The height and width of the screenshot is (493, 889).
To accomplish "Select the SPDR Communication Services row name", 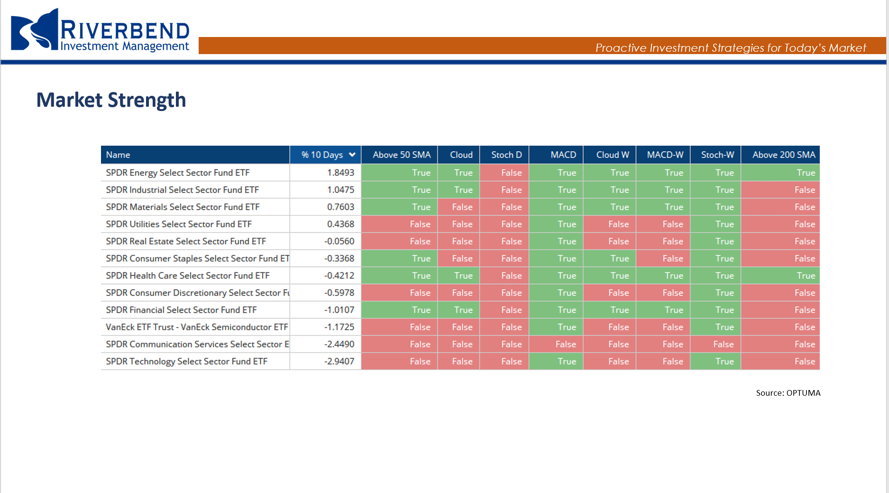I will [x=197, y=344].
